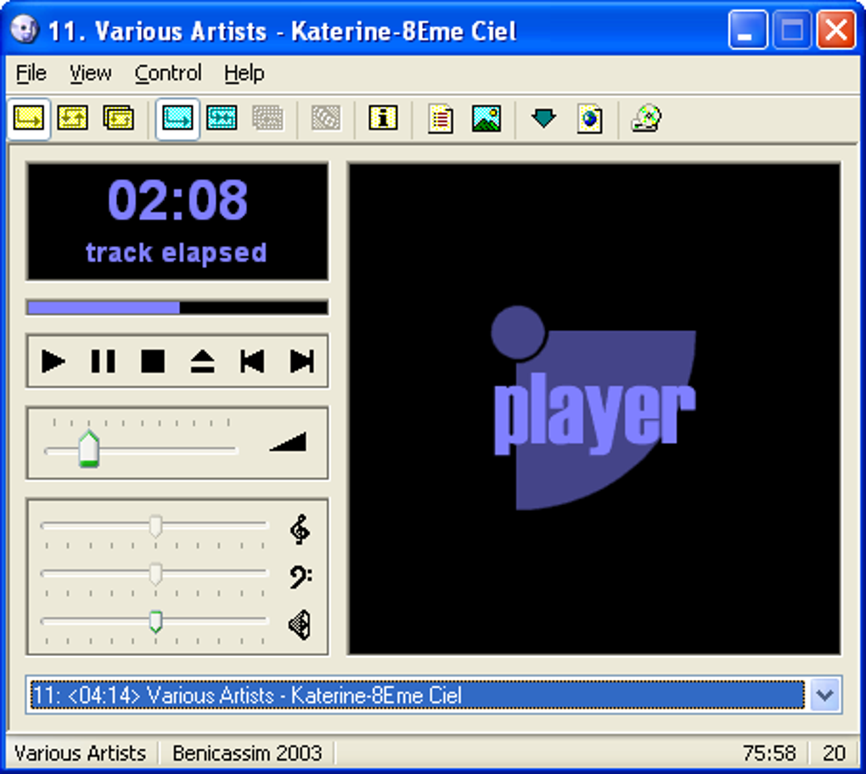The image size is (866, 774).
Task: Skip to the previous track
Action: click(x=252, y=362)
